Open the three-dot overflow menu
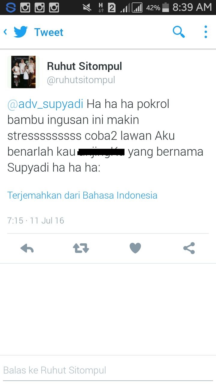This screenshot has height=384, width=216. click(x=205, y=32)
